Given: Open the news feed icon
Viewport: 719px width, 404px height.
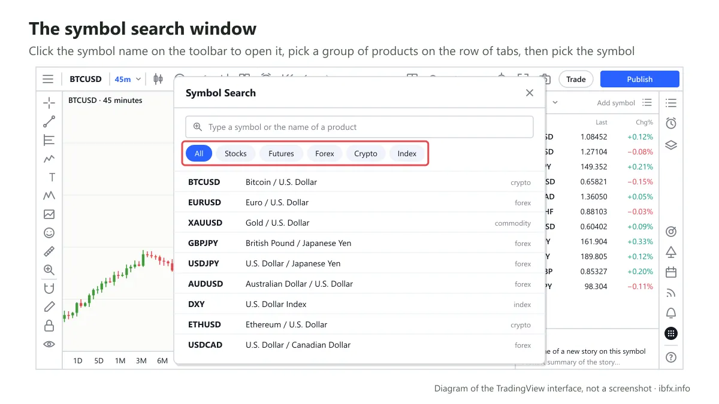Looking at the screenshot, I should 671,293.
